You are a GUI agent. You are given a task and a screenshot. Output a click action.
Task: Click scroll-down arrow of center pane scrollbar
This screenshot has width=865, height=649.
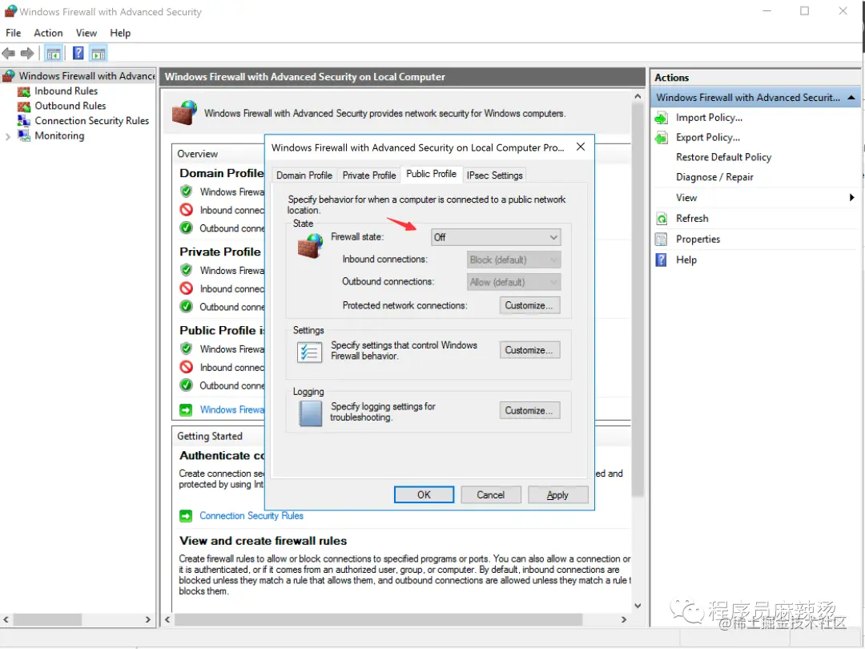pos(638,606)
